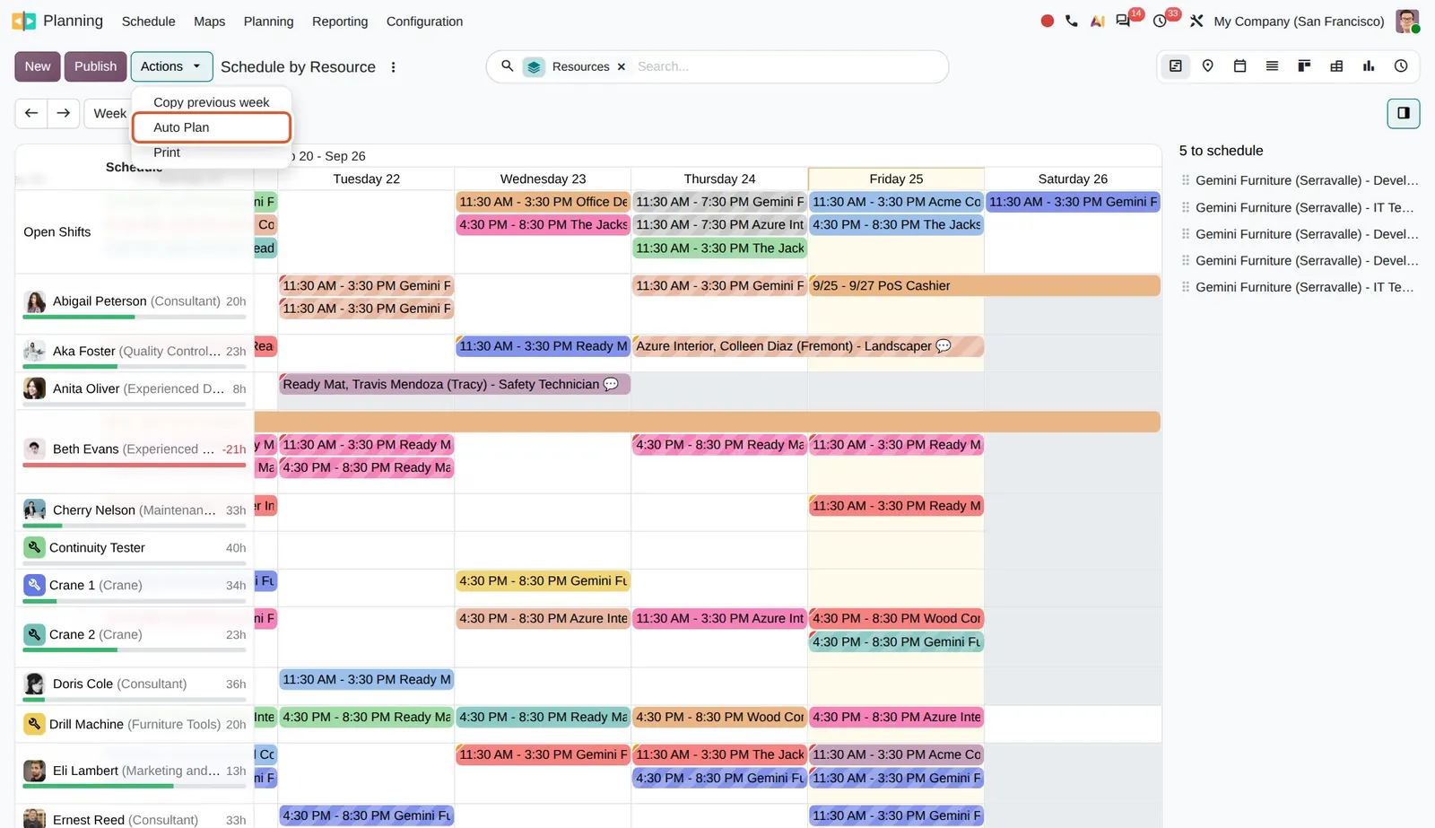1435x828 pixels.
Task: Click the Open Shifts row label
Action: [x=57, y=232]
